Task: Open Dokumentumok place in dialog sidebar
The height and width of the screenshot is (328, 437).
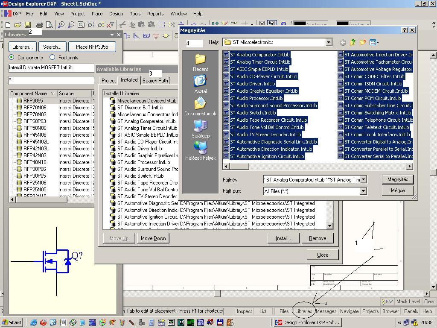Action: 201,107
